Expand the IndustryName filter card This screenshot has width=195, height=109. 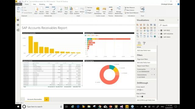click(152, 75)
